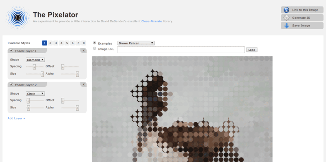Uncheck Enable Layer 2 checkbox
Viewport: 326px width, 162px height.
tap(11, 84)
